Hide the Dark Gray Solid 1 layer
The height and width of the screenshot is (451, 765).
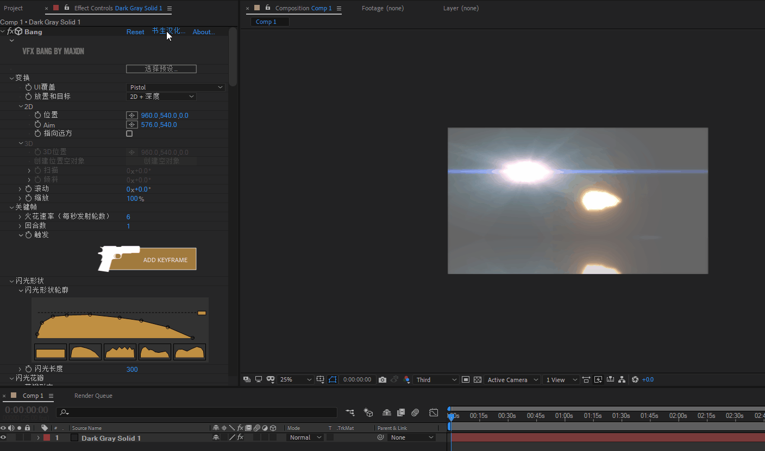pos(3,437)
